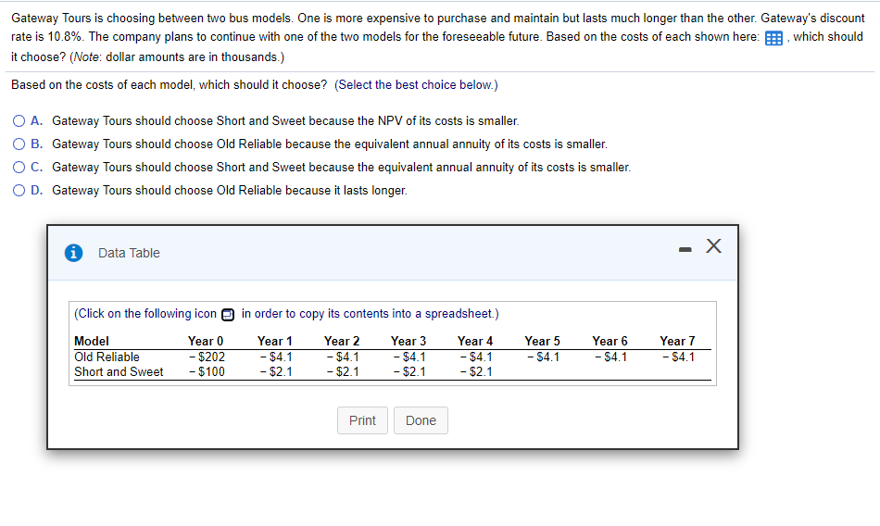Click Old Reliable Year 6 -$4.1 cell

coord(610,357)
